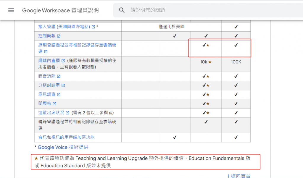The width and height of the screenshot is (303, 178).
Task: Select the 10k value in 網域內直播 row
Action: [x=204, y=62]
